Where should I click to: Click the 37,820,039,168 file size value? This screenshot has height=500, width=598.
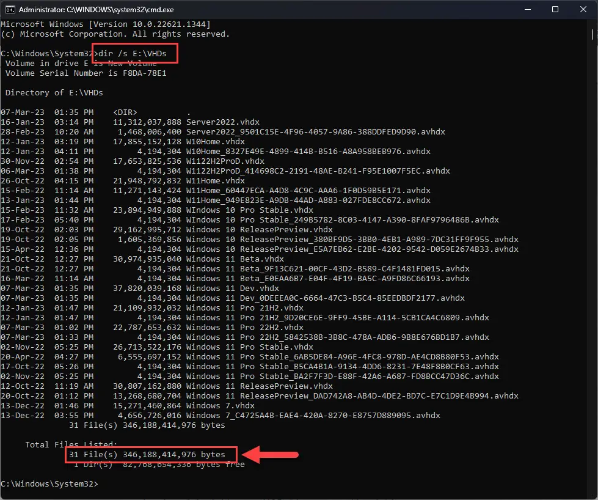point(147,288)
